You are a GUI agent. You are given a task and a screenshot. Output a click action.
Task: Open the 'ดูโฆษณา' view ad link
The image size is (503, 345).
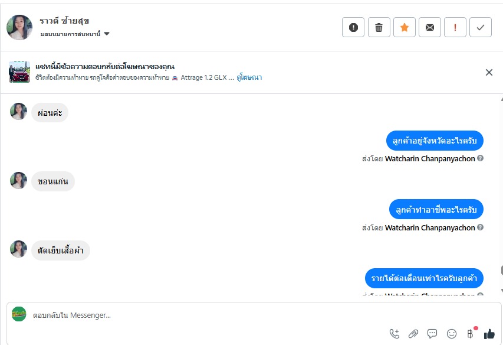pos(249,77)
